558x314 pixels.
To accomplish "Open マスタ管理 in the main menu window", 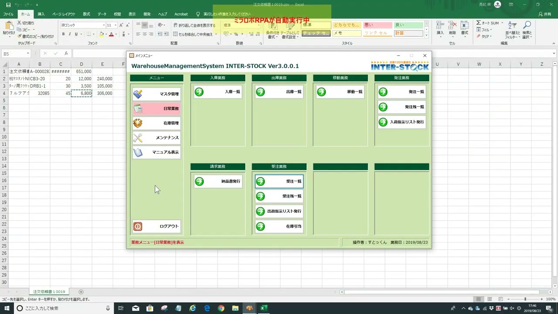I will [157, 94].
